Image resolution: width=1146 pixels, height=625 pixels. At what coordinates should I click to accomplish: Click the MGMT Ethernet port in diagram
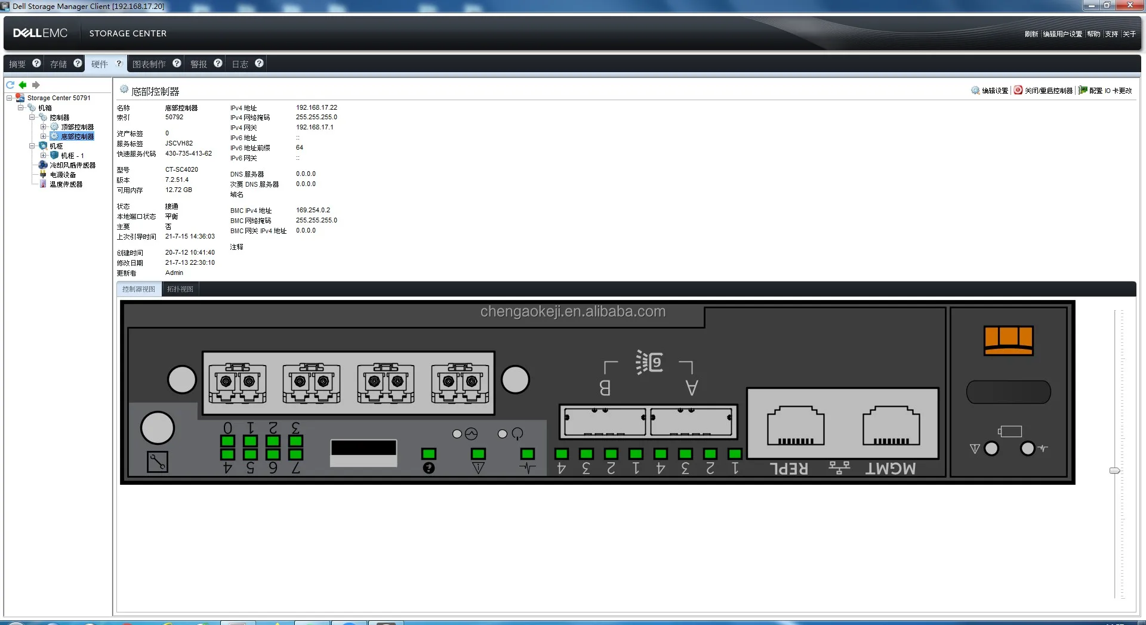tap(891, 426)
